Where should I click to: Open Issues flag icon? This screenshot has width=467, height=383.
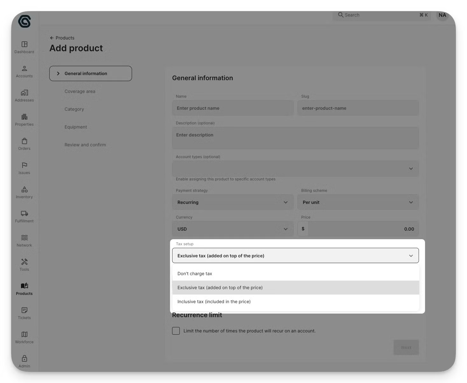[24, 165]
